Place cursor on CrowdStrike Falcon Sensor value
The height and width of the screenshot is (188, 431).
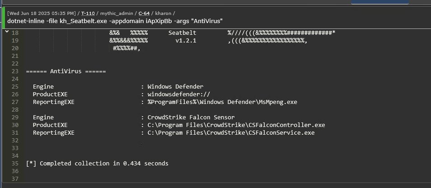click(191, 117)
